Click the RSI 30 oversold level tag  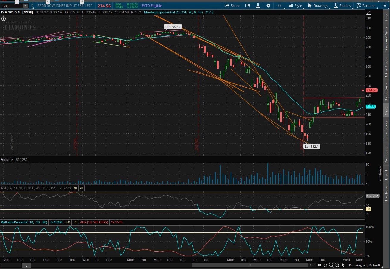[x=369, y=209]
